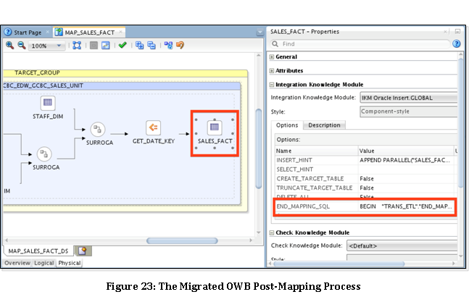Switch to the Logical tab
469x297 pixels.
(x=44, y=263)
